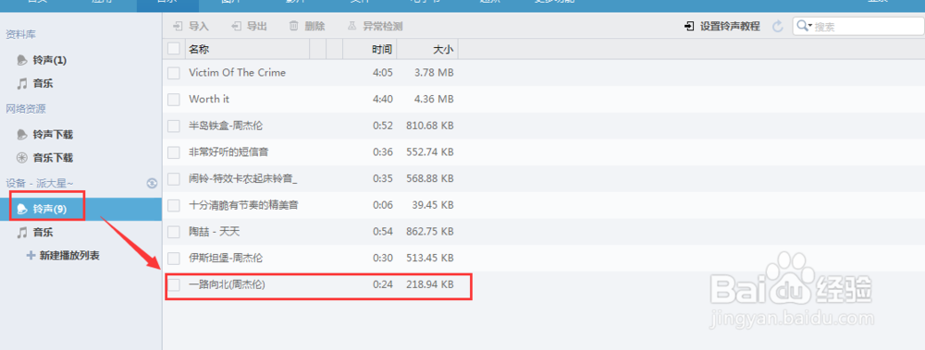Image resolution: width=925 pixels, height=350 pixels.
Task: Select the ringtone 陶喆 - 天天
Action: pos(215,232)
